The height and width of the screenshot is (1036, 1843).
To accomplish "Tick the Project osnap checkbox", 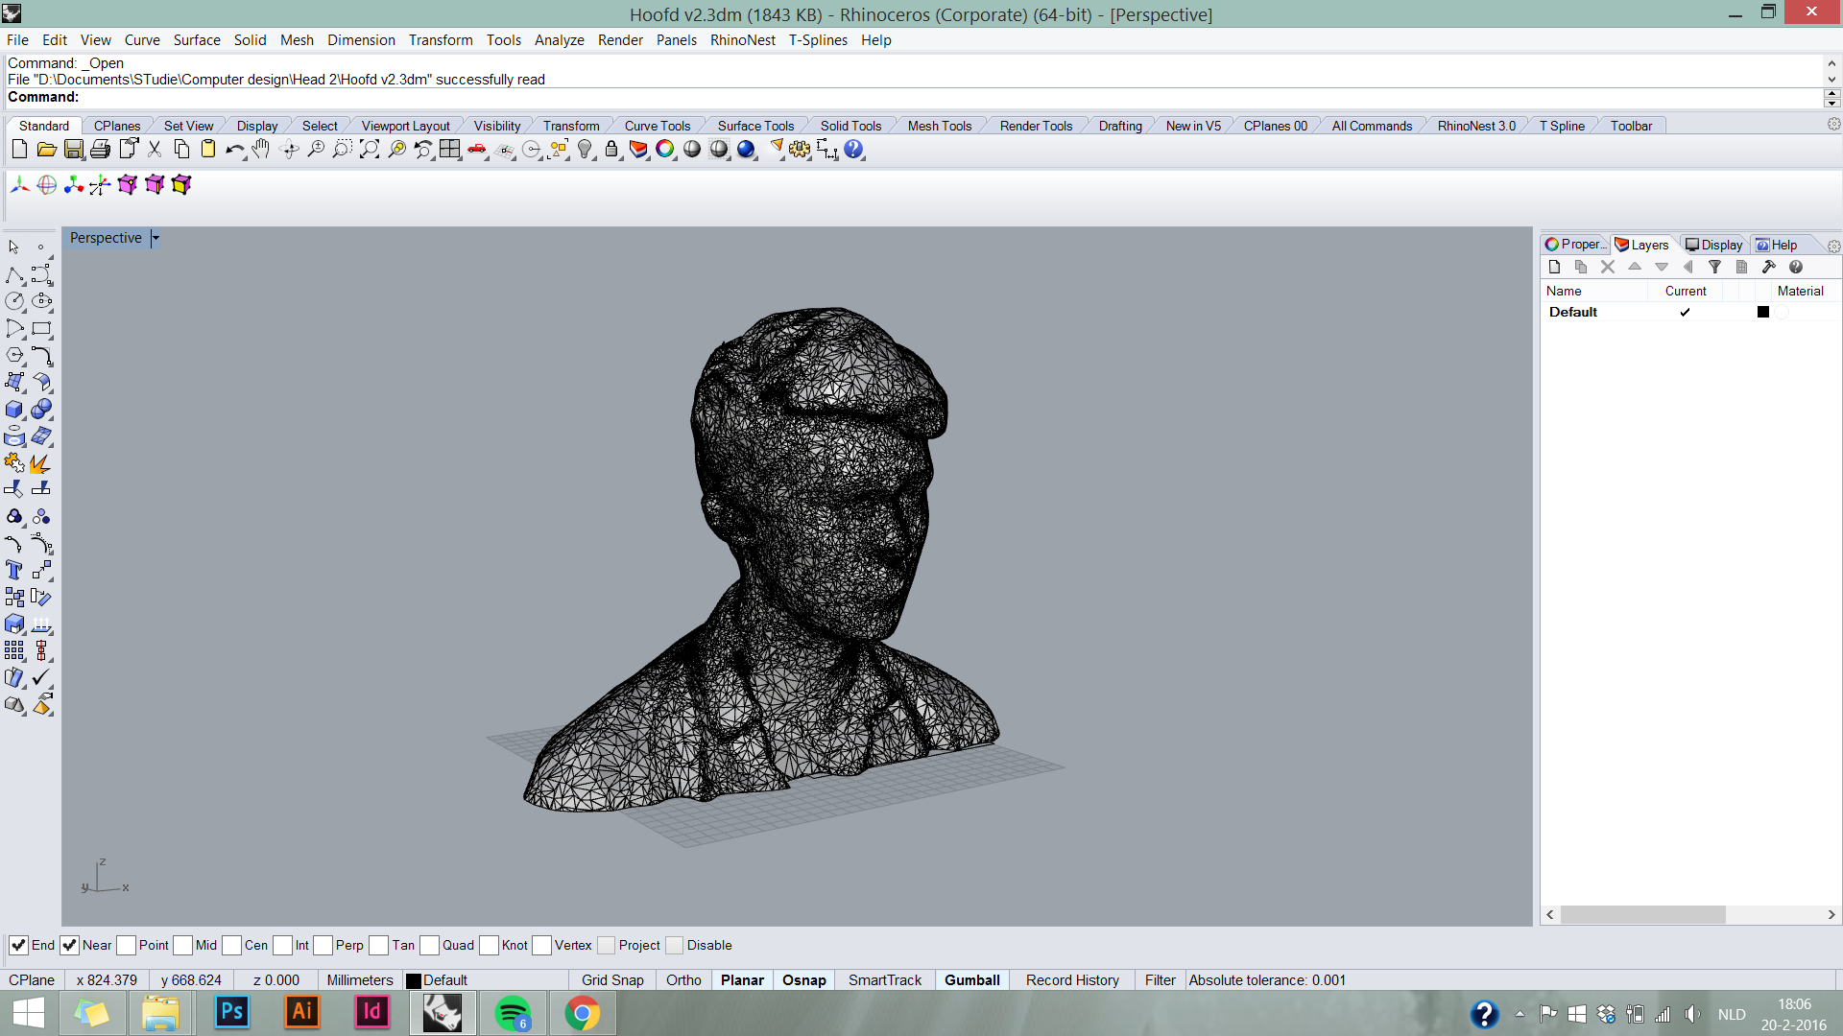I will [606, 946].
